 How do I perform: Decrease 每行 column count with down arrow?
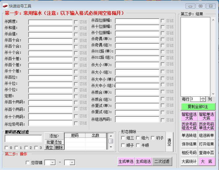coord(203,100)
